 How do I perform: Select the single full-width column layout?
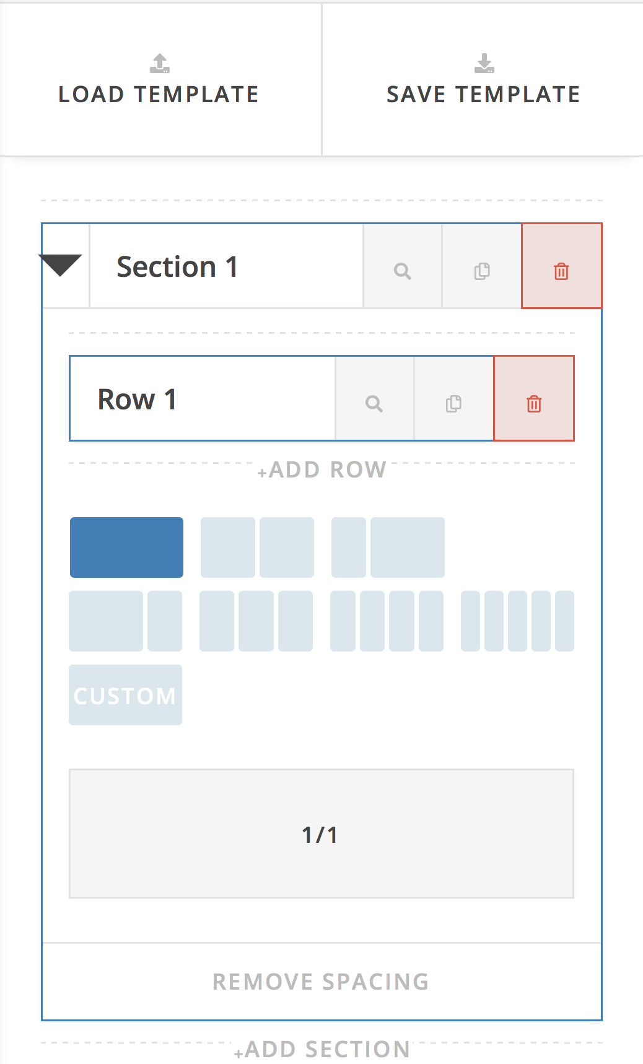click(126, 547)
